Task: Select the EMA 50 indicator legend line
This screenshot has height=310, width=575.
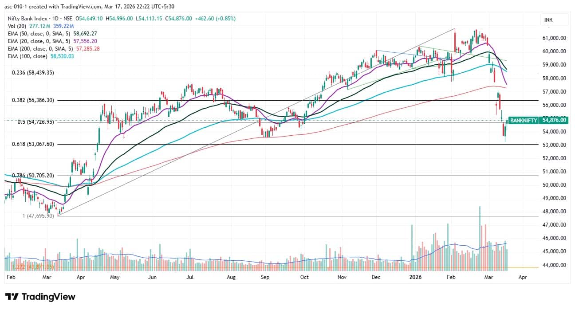Action: point(51,33)
